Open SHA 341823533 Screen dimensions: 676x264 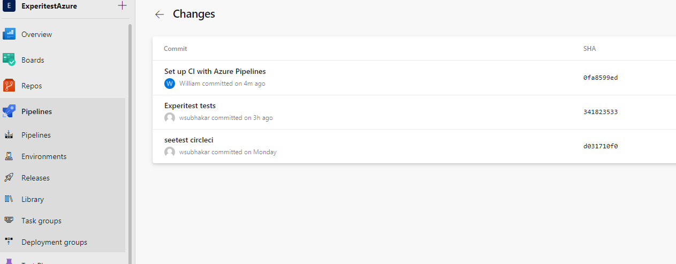tap(601, 112)
